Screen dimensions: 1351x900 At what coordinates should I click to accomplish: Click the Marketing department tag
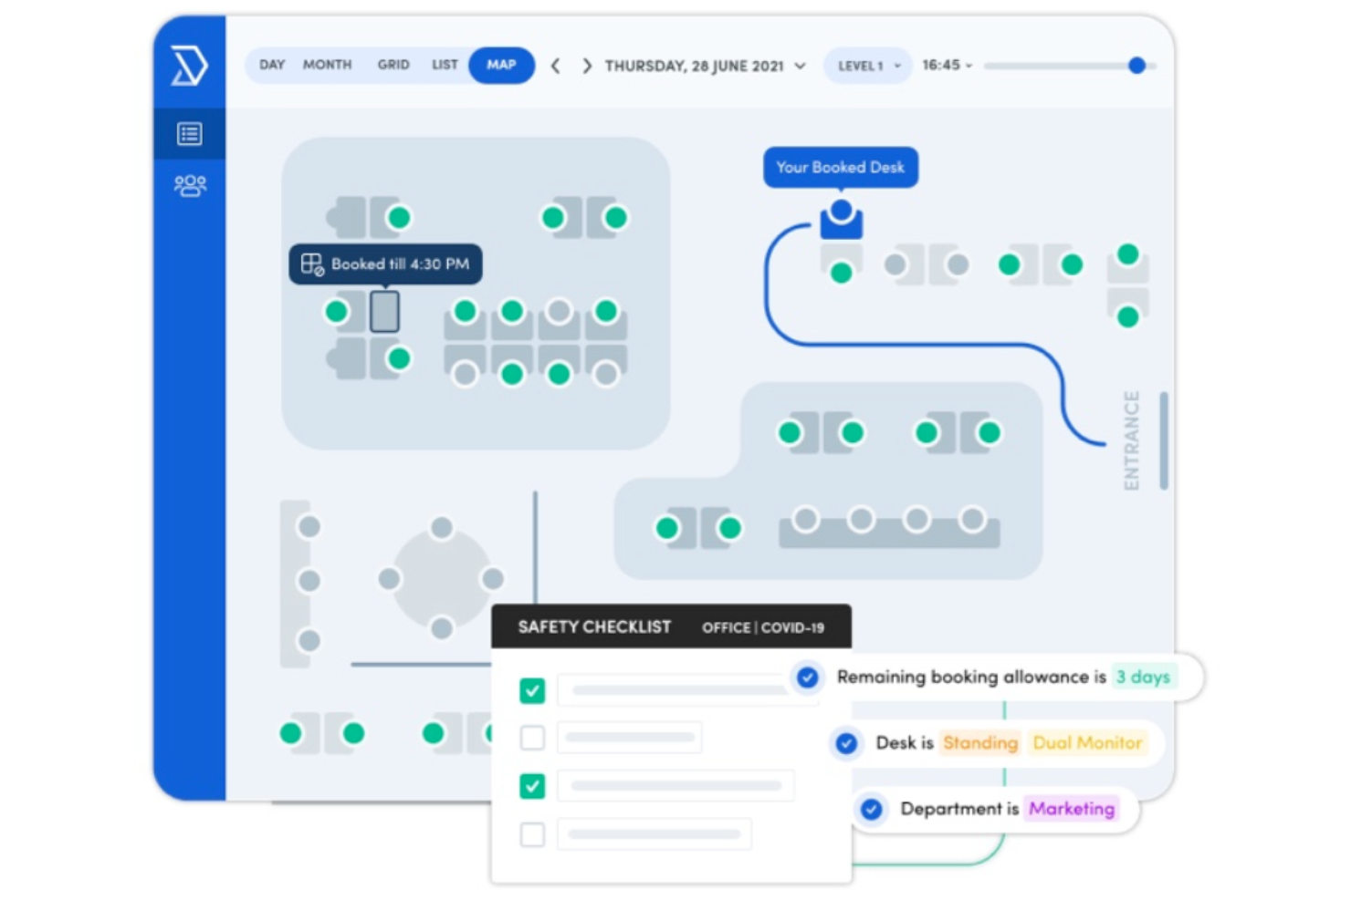pos(1072,809)
